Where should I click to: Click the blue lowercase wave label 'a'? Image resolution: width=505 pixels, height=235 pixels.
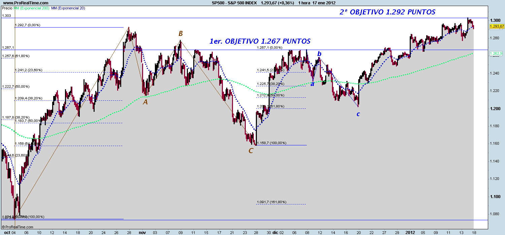click(x=312, y=84)
